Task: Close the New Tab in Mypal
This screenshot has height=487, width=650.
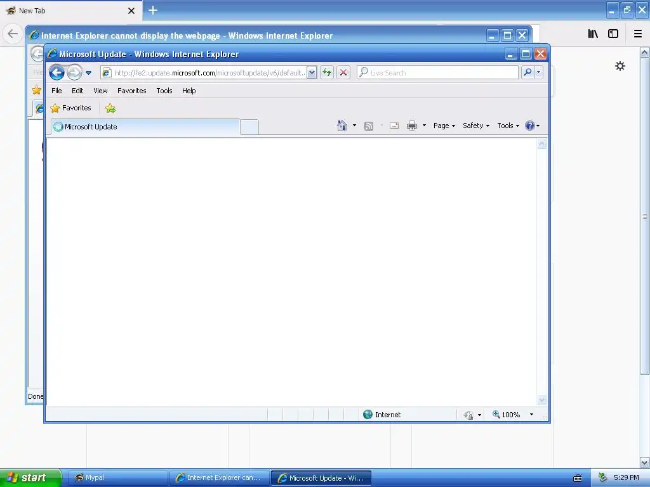Action: 131,11
